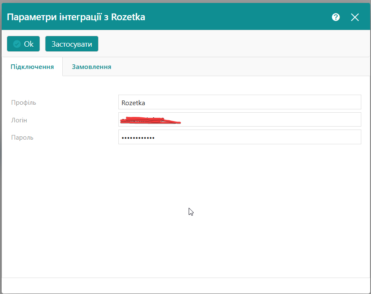The height and width of the screenshot is (294, 371).
Task: Click the Пароль label
Action: (x=22, y=137)
